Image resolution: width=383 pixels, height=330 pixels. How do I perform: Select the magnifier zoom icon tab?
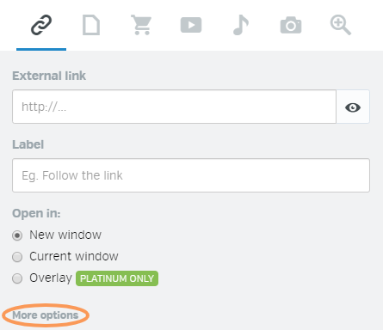coord(341,25)
